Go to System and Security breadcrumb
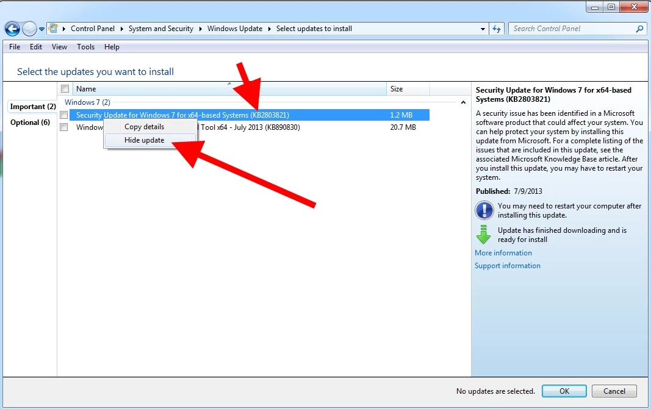 tap(160, 29)
